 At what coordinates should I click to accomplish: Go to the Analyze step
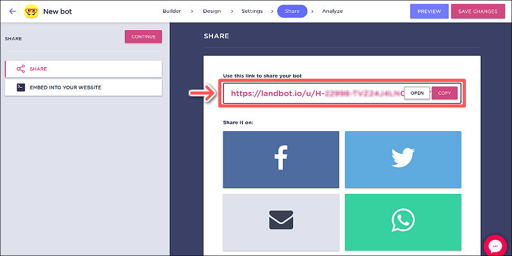click(x=332, y=11)
